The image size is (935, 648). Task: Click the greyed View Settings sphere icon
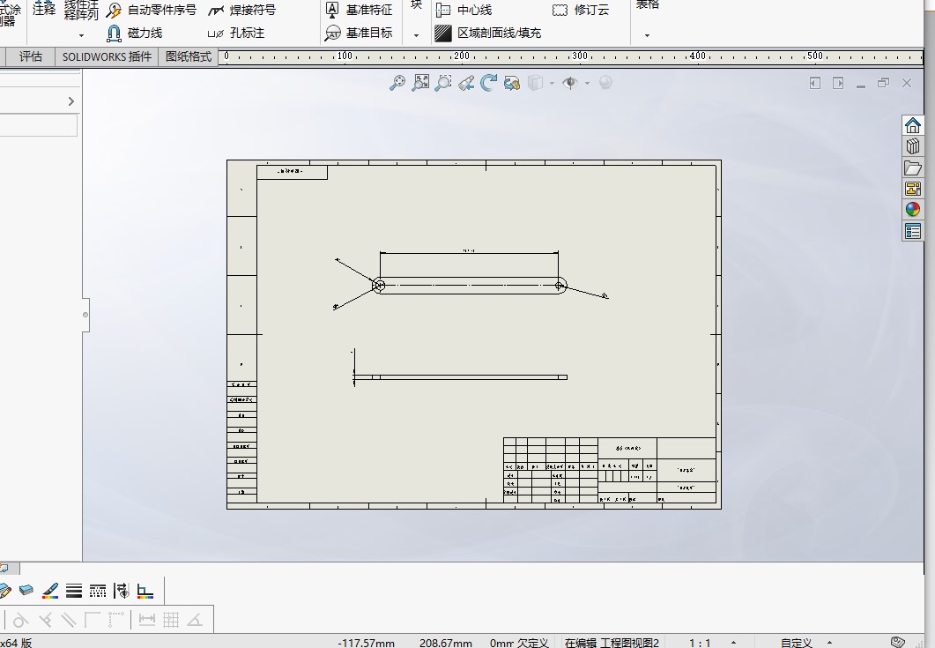point(605,82)
